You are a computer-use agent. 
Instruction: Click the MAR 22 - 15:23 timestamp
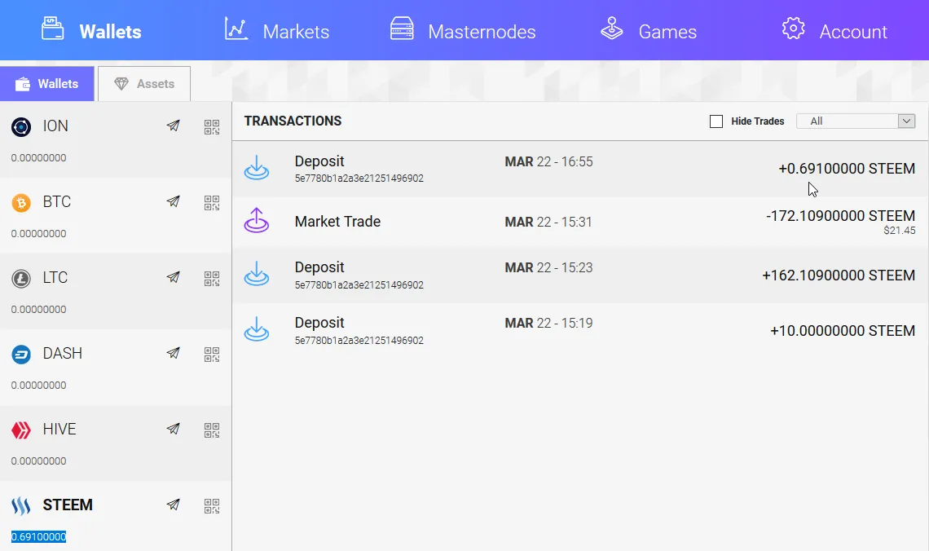click(x=548, y=268)
